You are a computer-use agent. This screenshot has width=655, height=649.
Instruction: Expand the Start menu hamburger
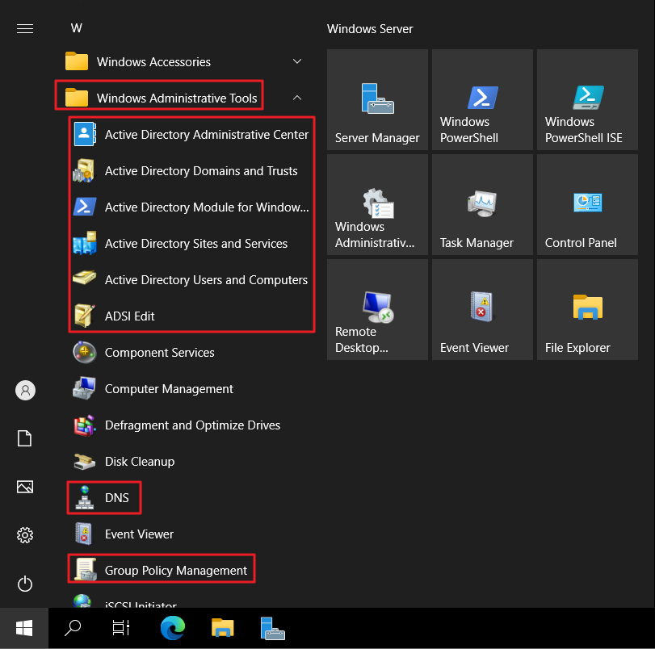click(x=25, y=28)
